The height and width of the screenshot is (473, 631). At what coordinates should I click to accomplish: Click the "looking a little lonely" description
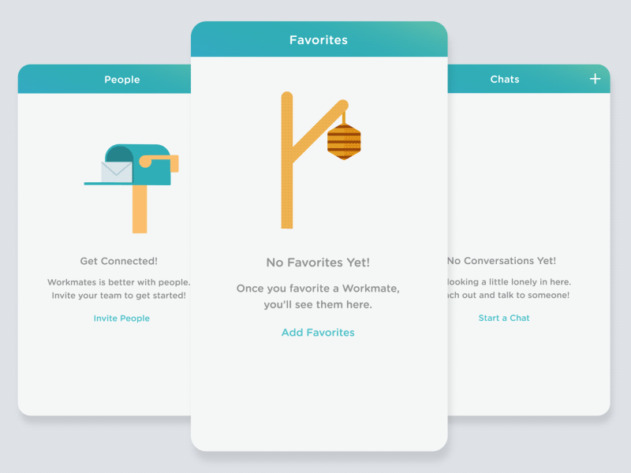508,282
